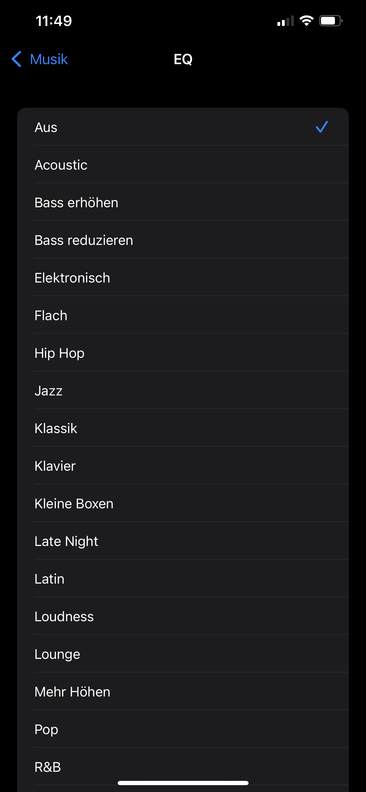
Task: Tap the status bar clock
Action: (54, 21)
